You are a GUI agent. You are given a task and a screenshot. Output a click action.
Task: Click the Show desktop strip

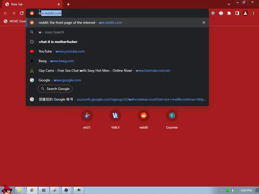coord(257,190)
